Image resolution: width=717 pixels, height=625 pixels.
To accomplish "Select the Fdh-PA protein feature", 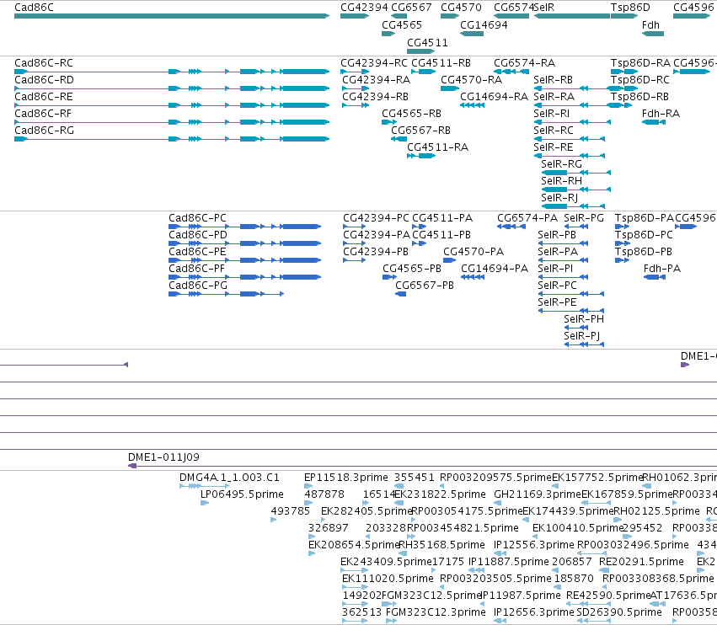I will coord(655,277).
